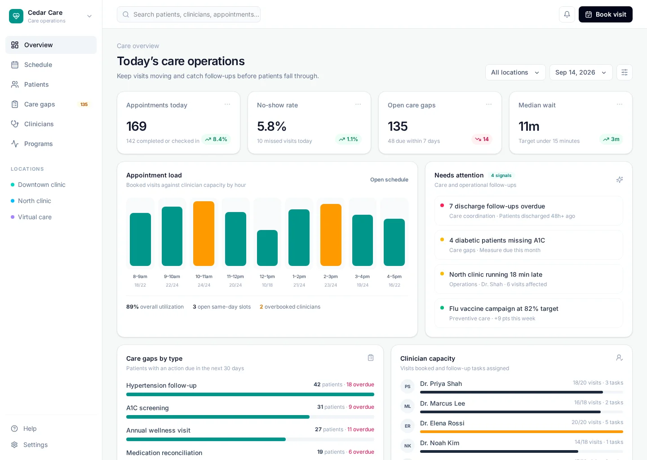The height and width of the screenshot is (460, 647).
Task: Go to Overview in sidebar
Action: point(51,45)
